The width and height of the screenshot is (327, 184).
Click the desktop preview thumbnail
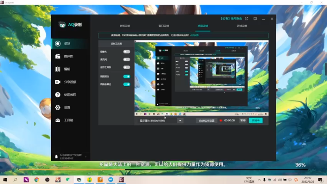click(202, 78)
